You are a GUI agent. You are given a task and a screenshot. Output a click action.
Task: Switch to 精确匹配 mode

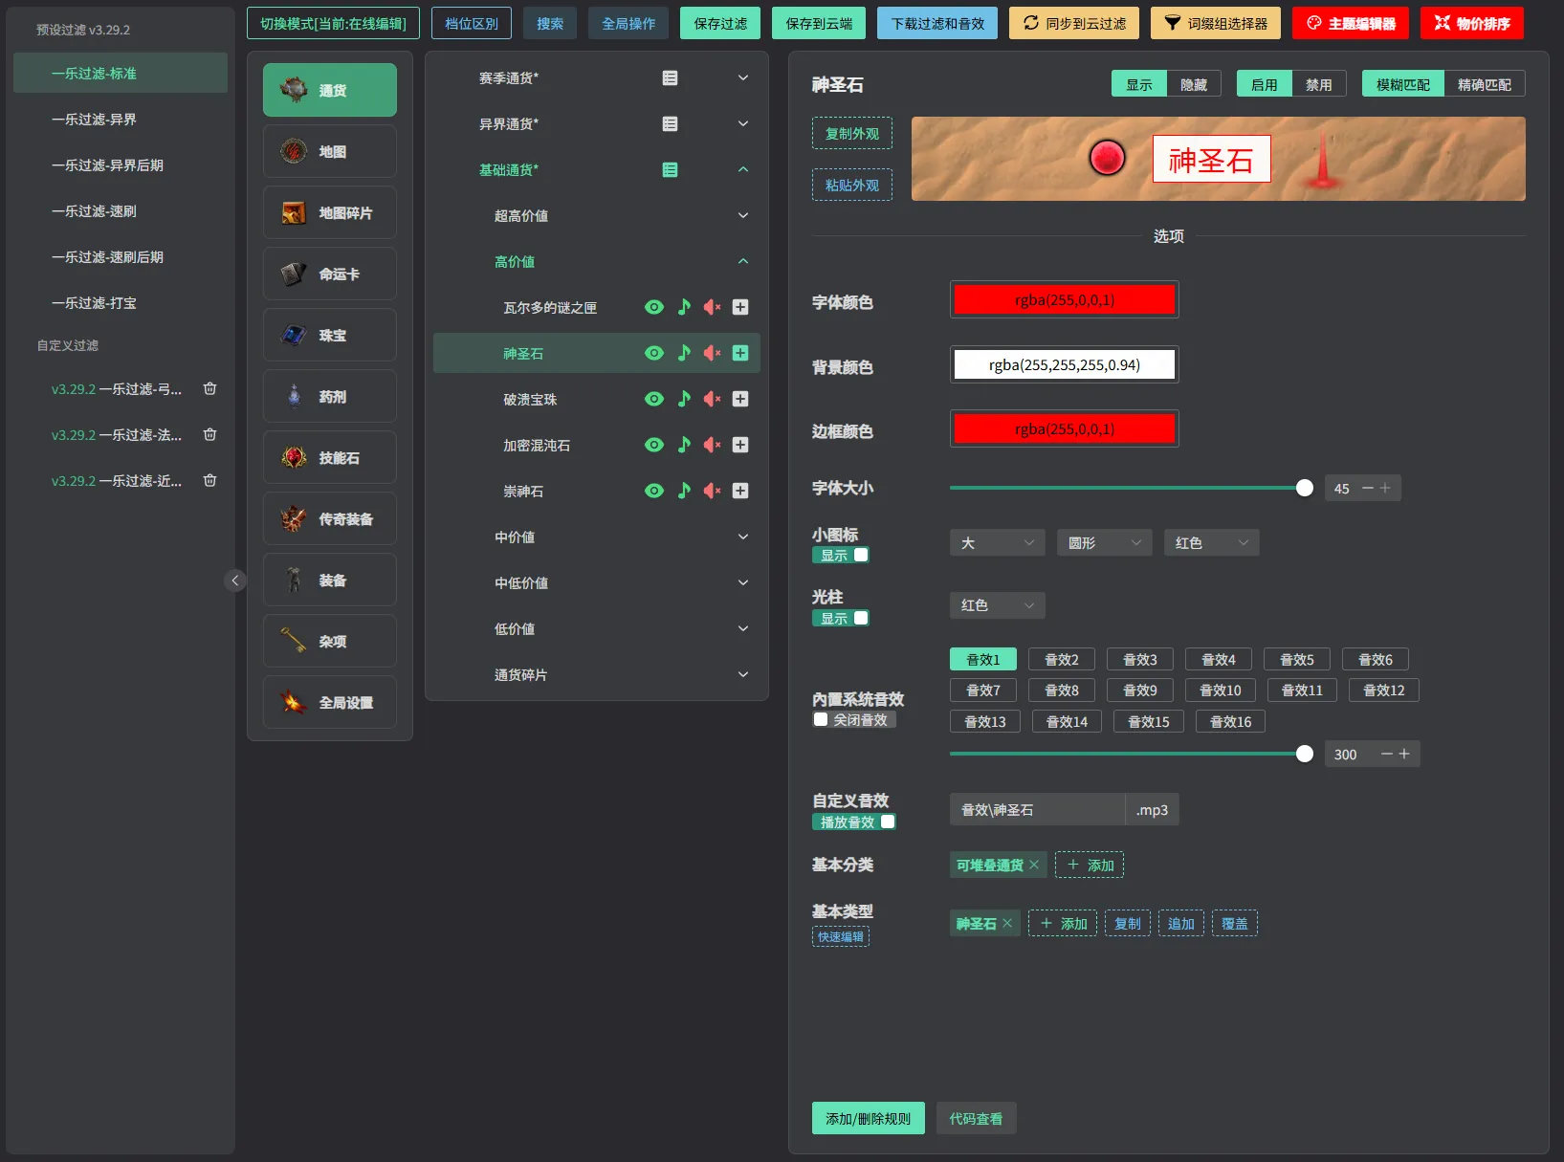(x=1484, y=84)
